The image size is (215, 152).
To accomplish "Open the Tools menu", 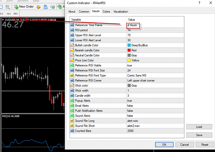I will [9, 1].
